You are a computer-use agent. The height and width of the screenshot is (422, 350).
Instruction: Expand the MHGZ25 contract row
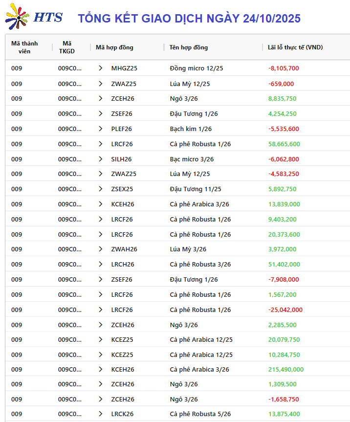(x=101, y=68)
